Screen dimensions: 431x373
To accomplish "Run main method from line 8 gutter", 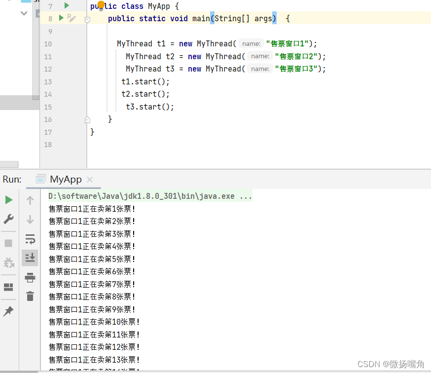I will (x=61, y=18).
